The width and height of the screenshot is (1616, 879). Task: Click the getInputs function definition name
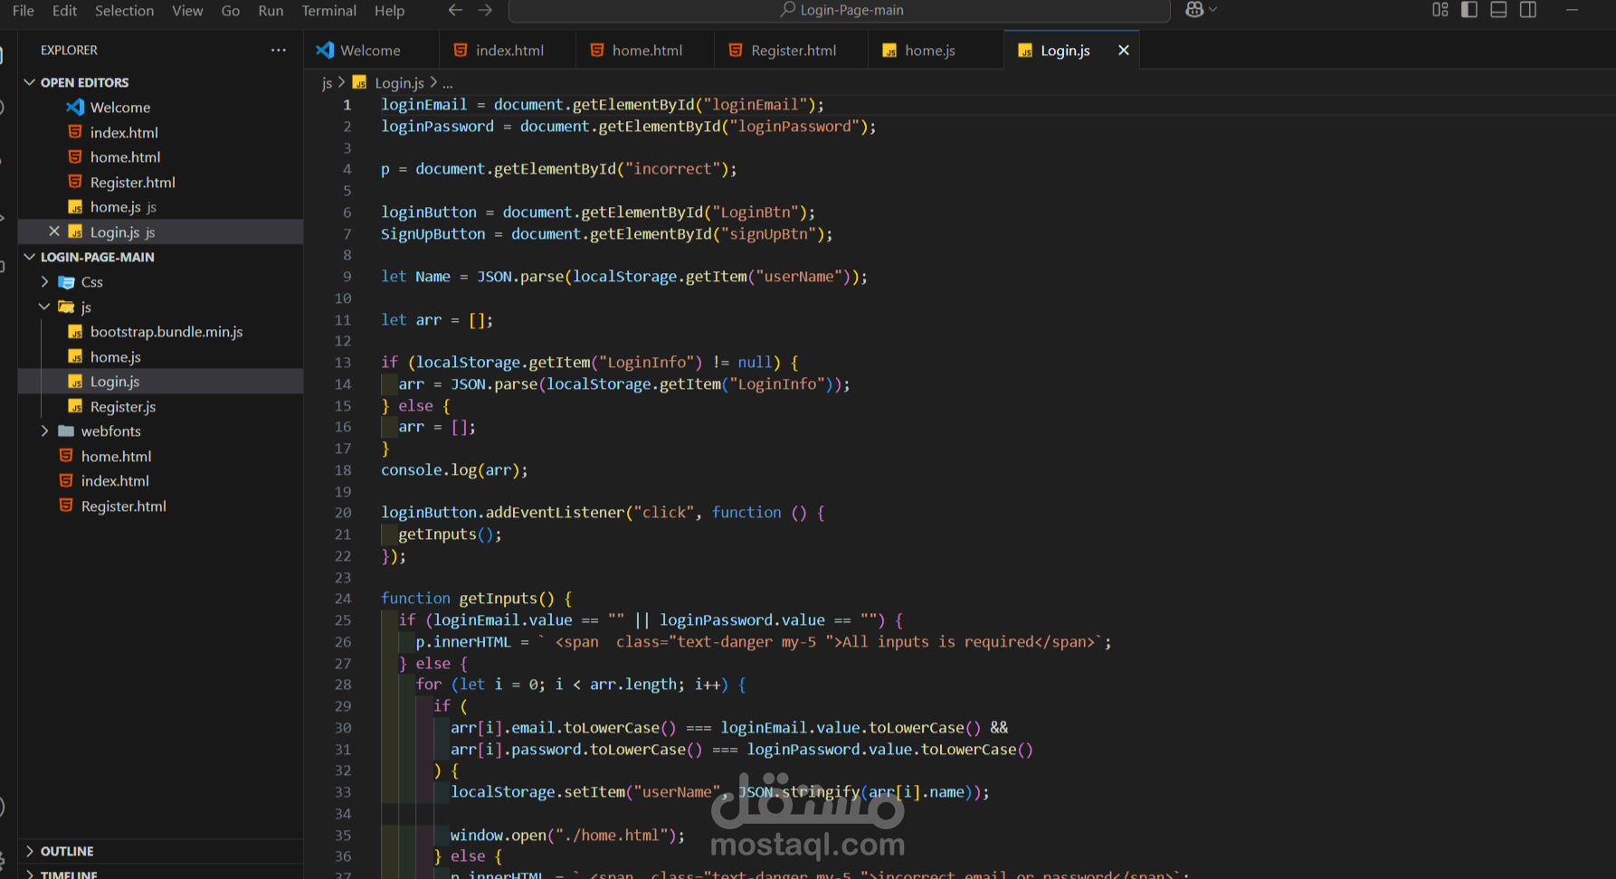click(498, 599)
